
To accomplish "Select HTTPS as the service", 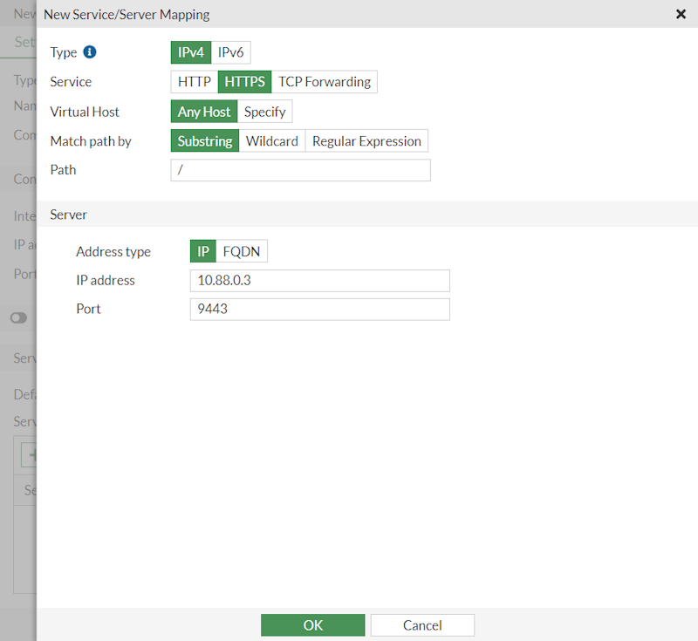I will (x=244, y=81).
